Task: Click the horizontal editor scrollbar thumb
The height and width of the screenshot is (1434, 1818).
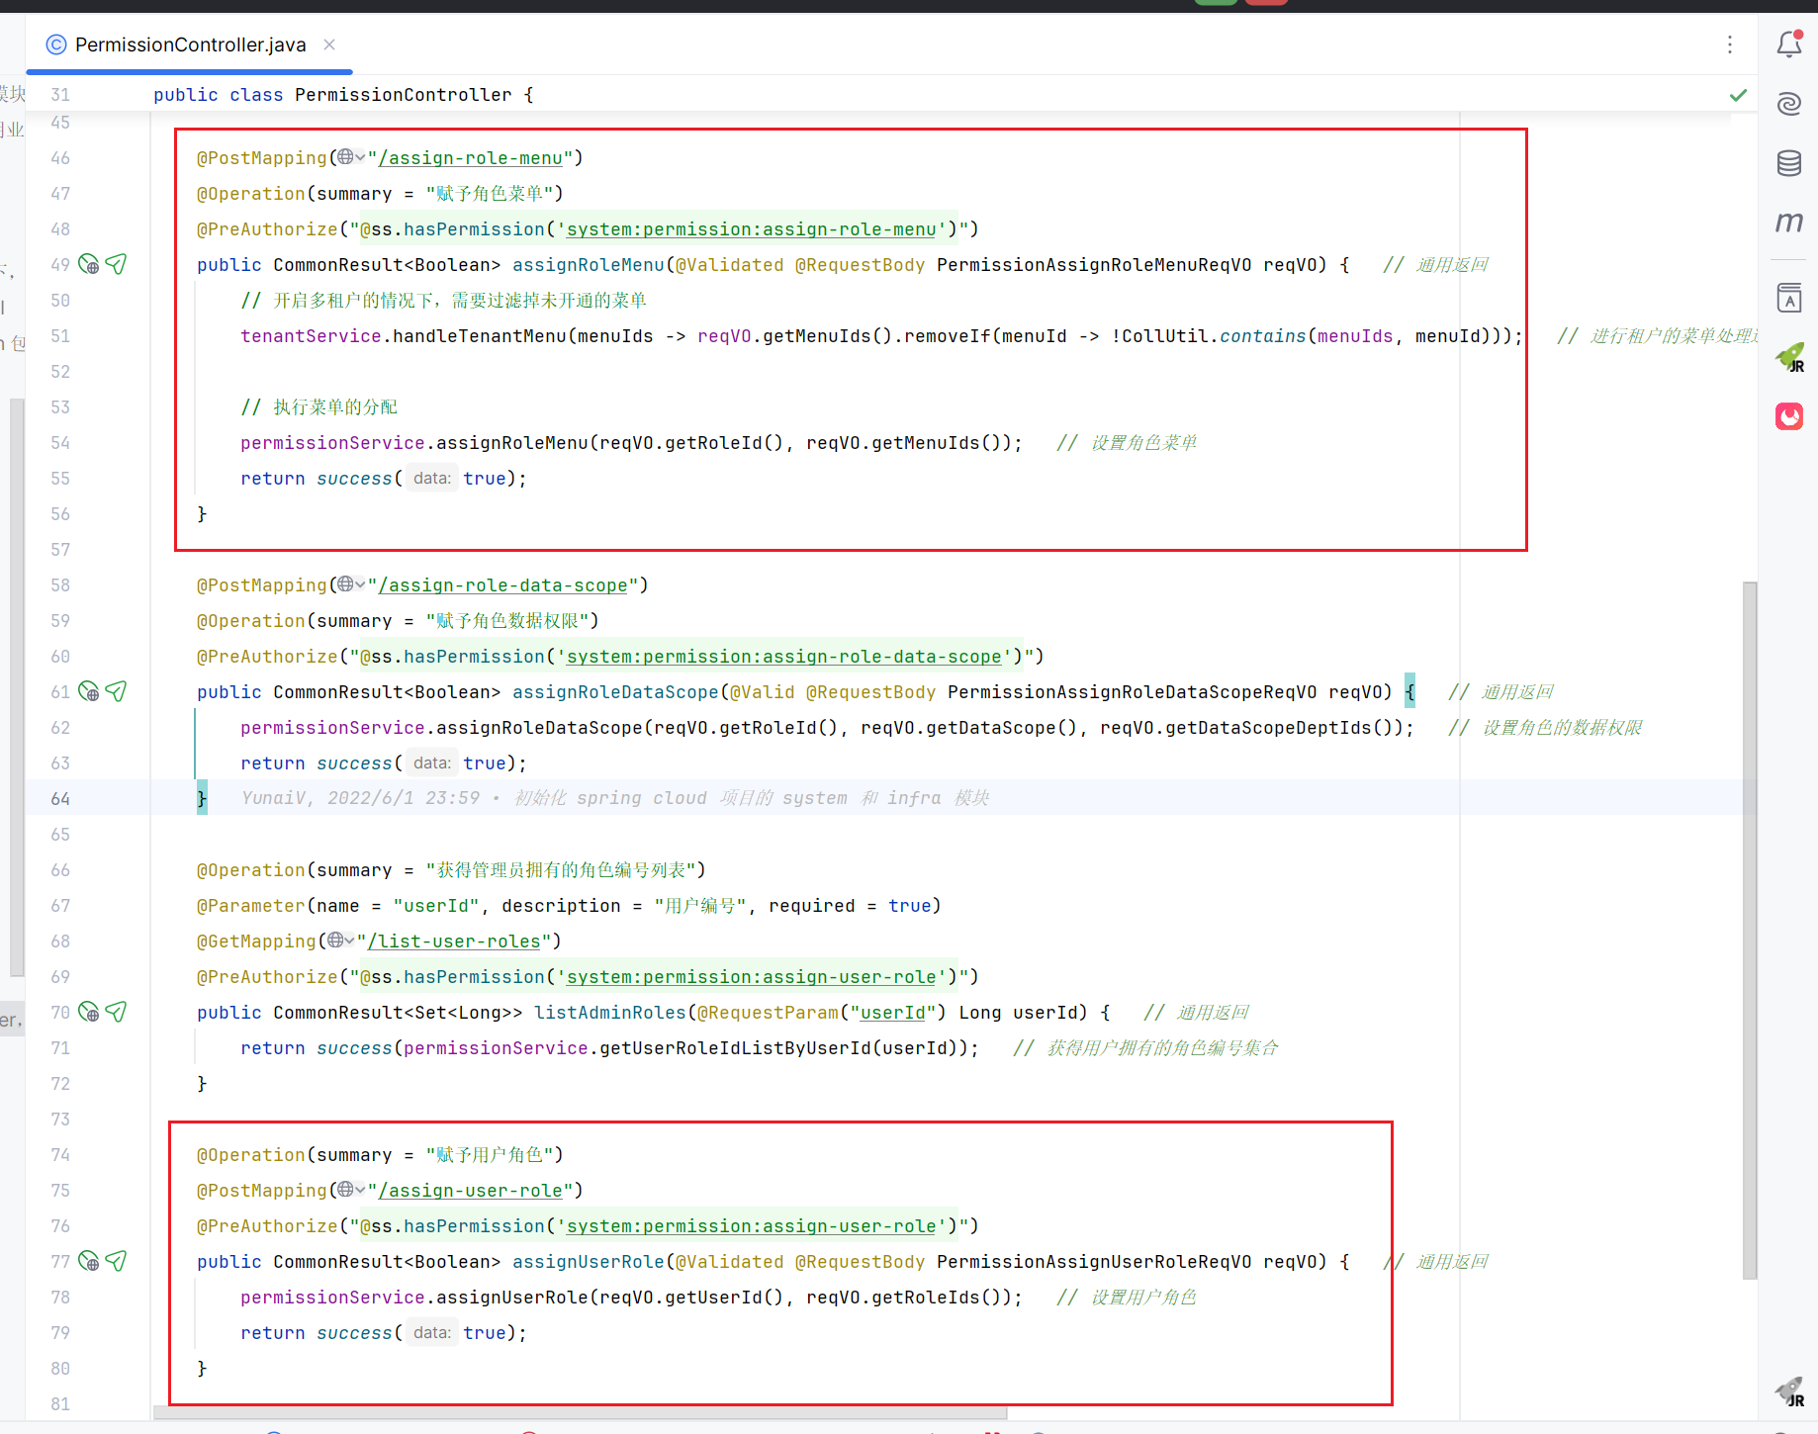Action: 581,1413
